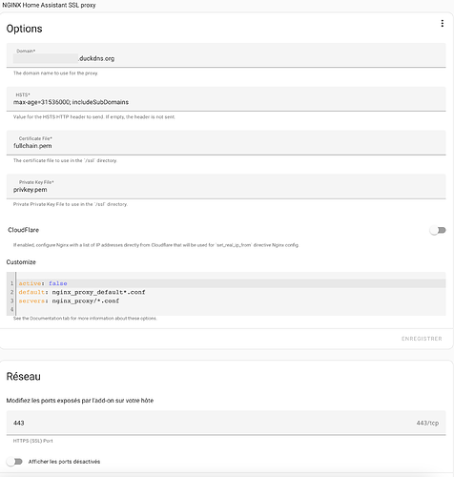The height and width of the screenshot is (477, 454).
Task: Click CloudFlare set_real_ip_from description
Action: [156, 245]
